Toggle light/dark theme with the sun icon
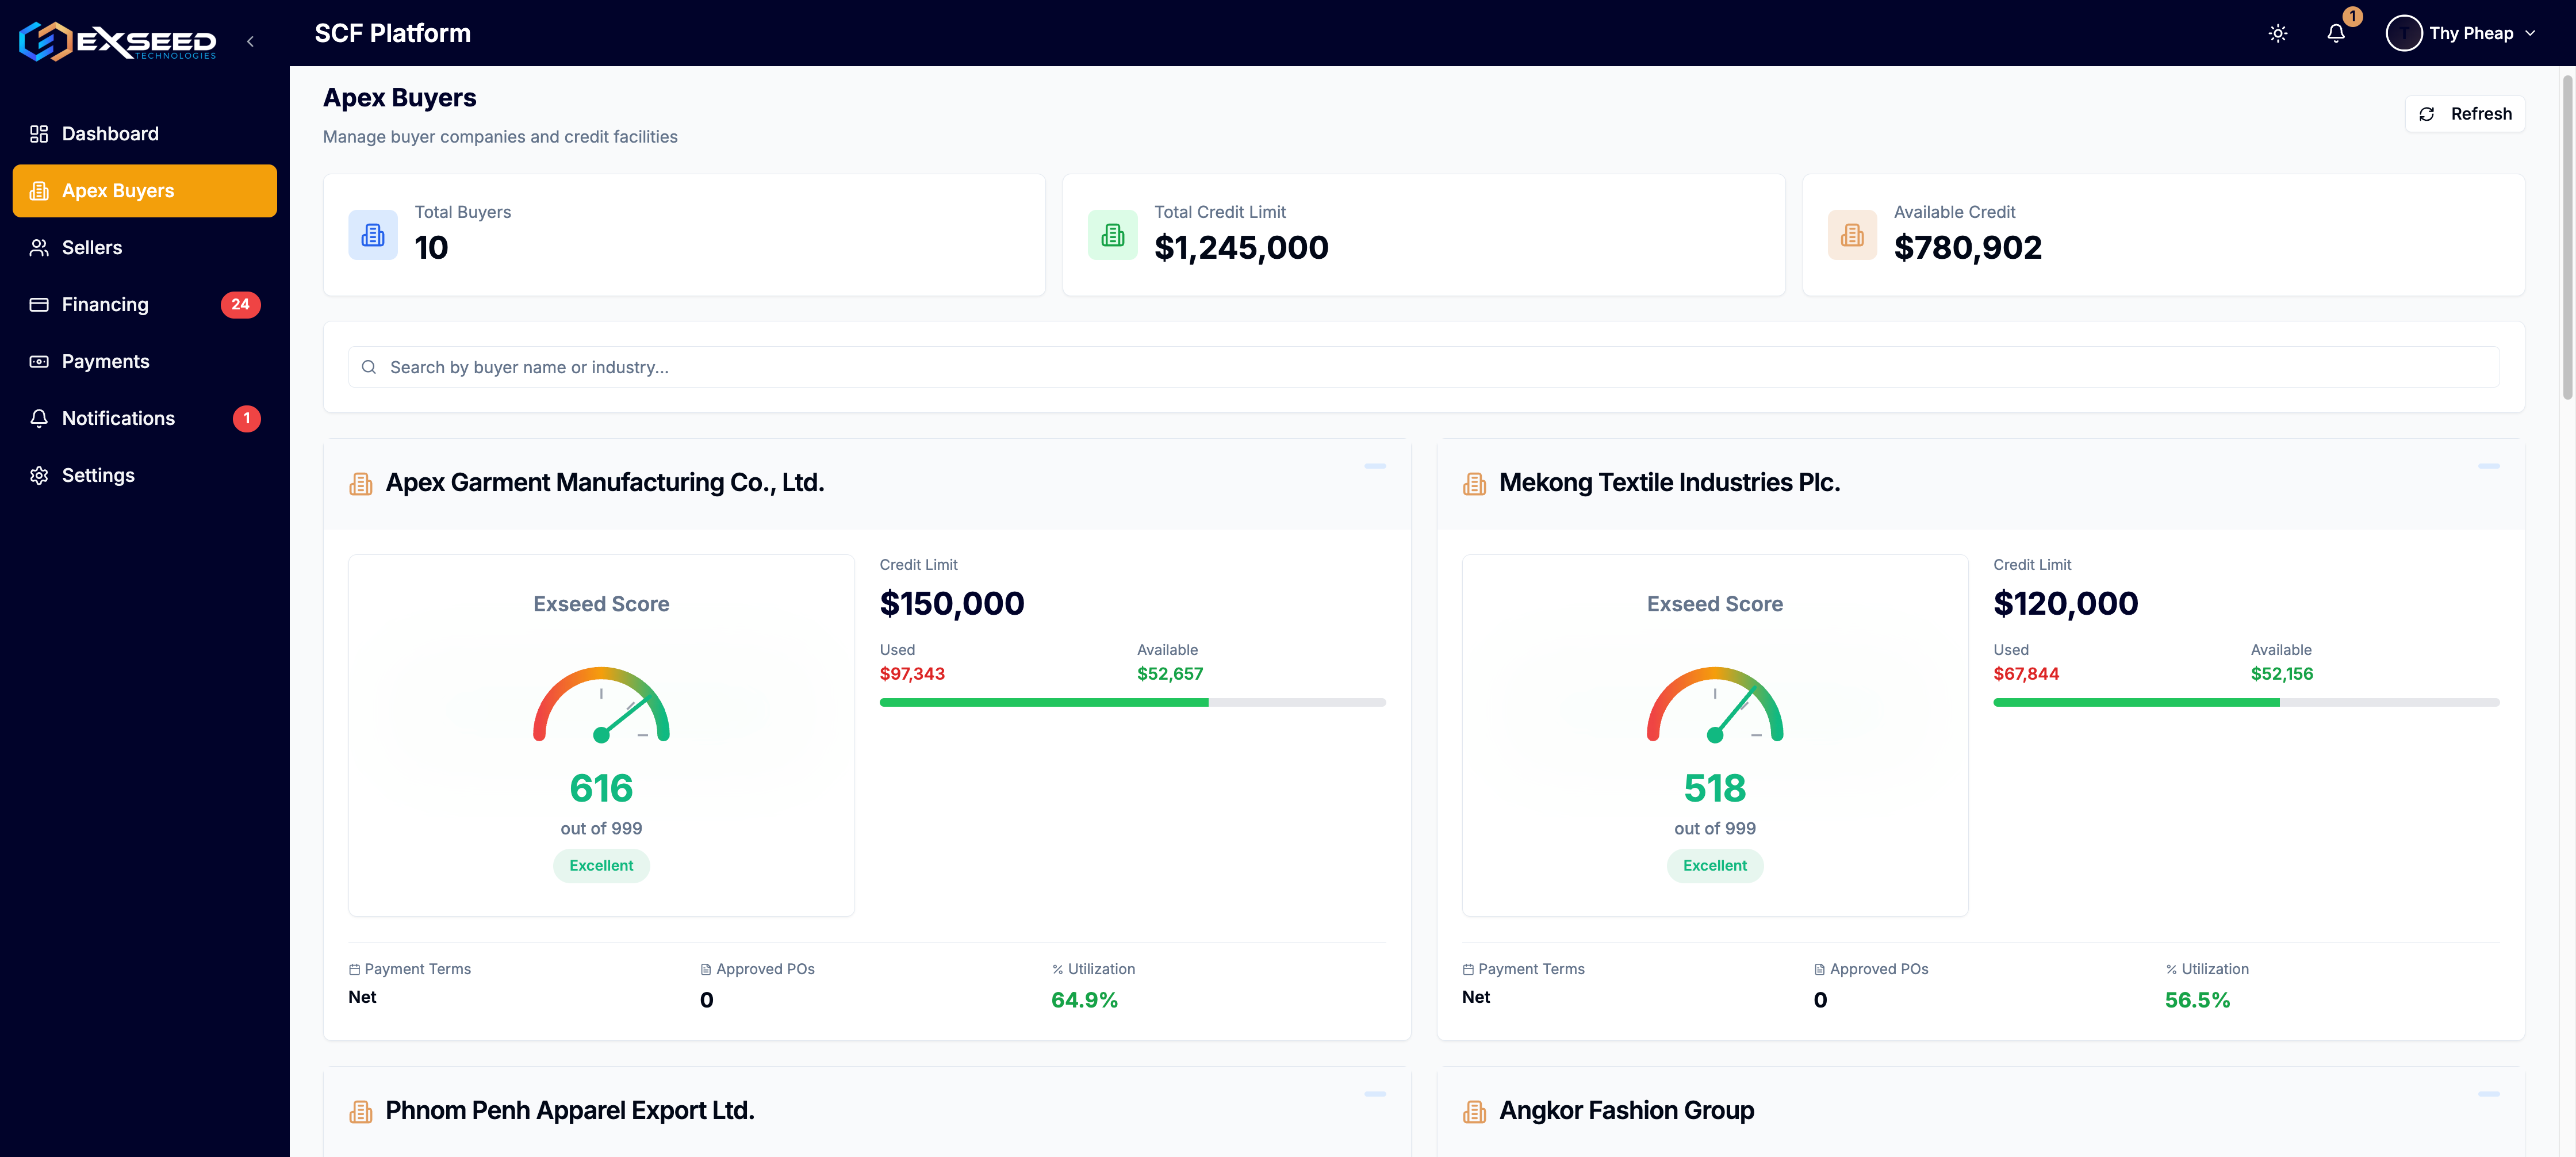 point(2277,33)
